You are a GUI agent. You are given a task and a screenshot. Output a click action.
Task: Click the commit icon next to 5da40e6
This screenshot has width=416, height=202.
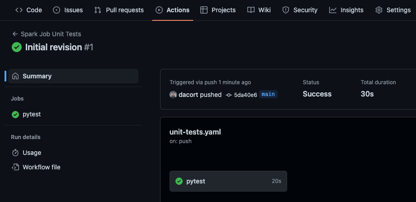coord(229,95)
